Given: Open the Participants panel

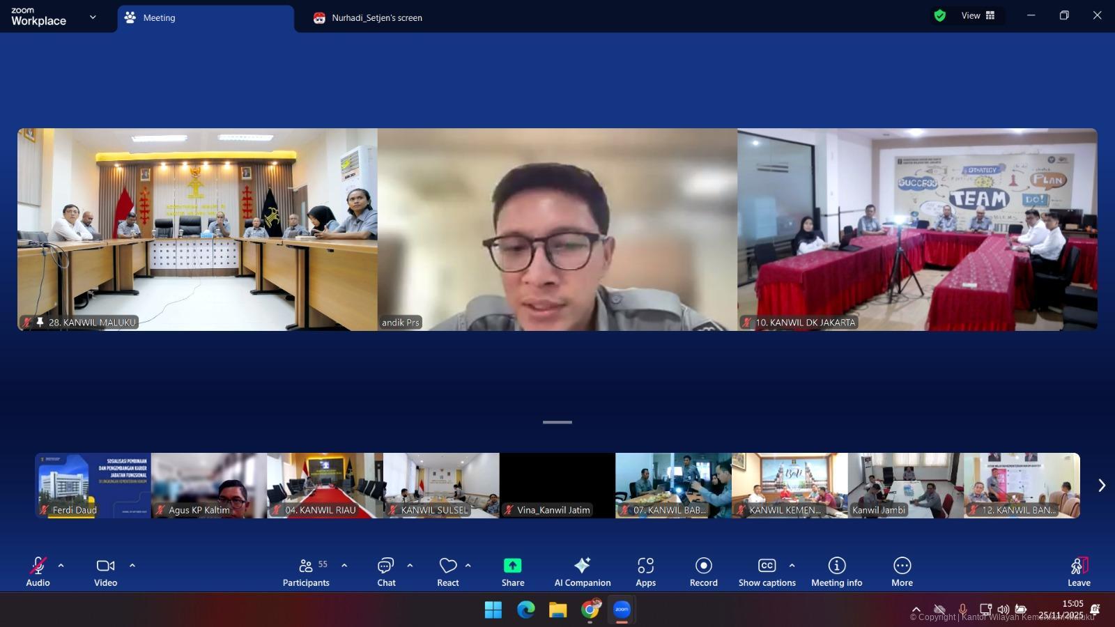Looking at the screenshot, I should pyautogui.click(x=306, y=572).
